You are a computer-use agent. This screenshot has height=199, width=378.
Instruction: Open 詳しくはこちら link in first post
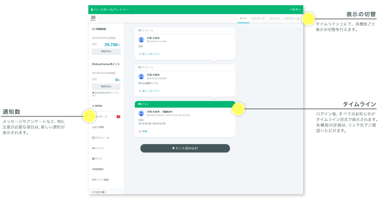[150, 54]
